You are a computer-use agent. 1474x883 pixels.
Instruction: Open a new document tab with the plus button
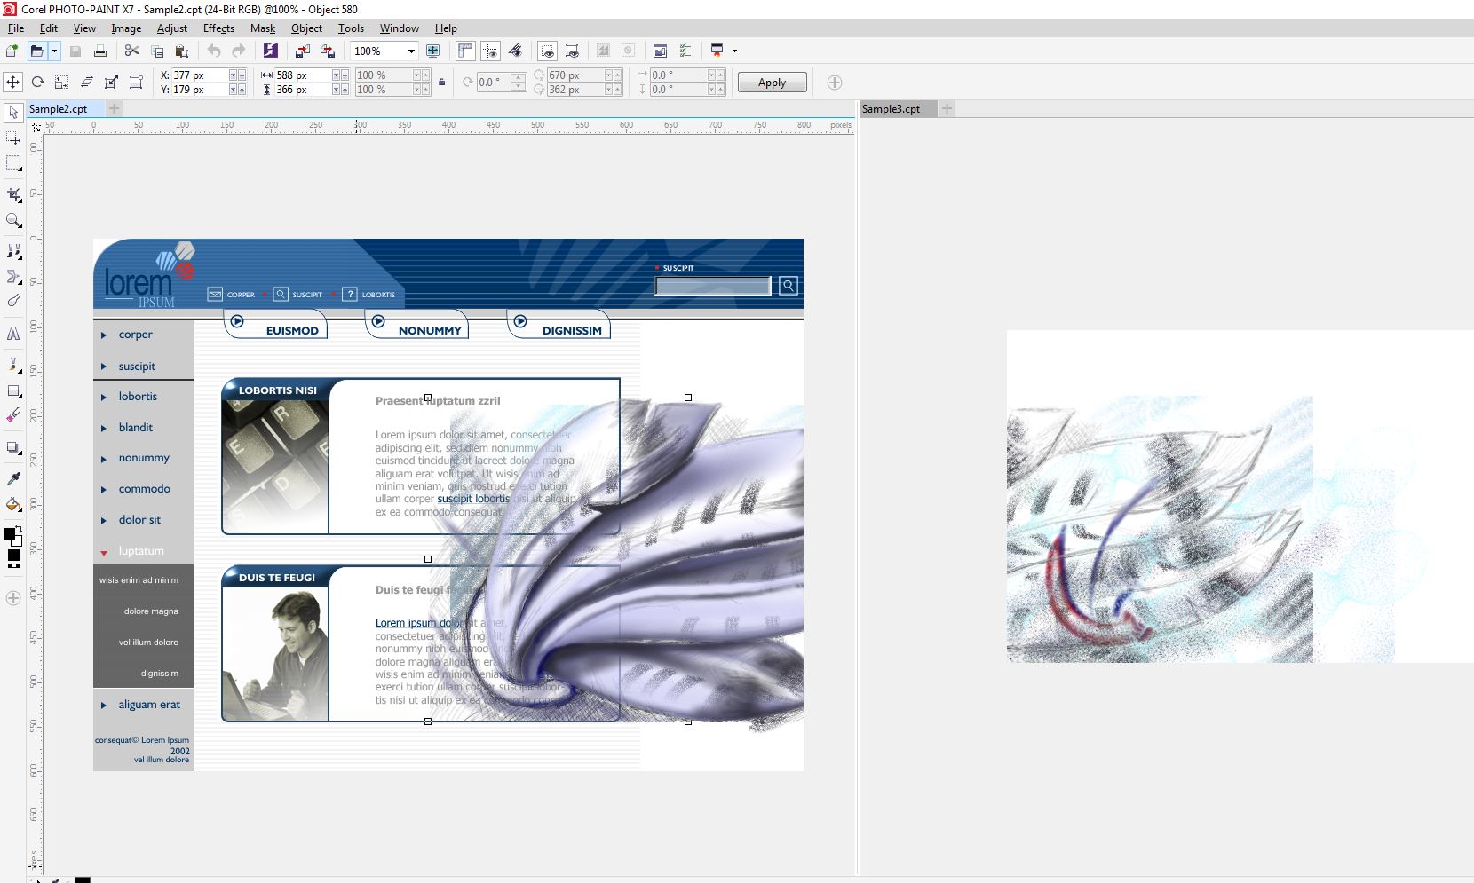coord(114,108)
